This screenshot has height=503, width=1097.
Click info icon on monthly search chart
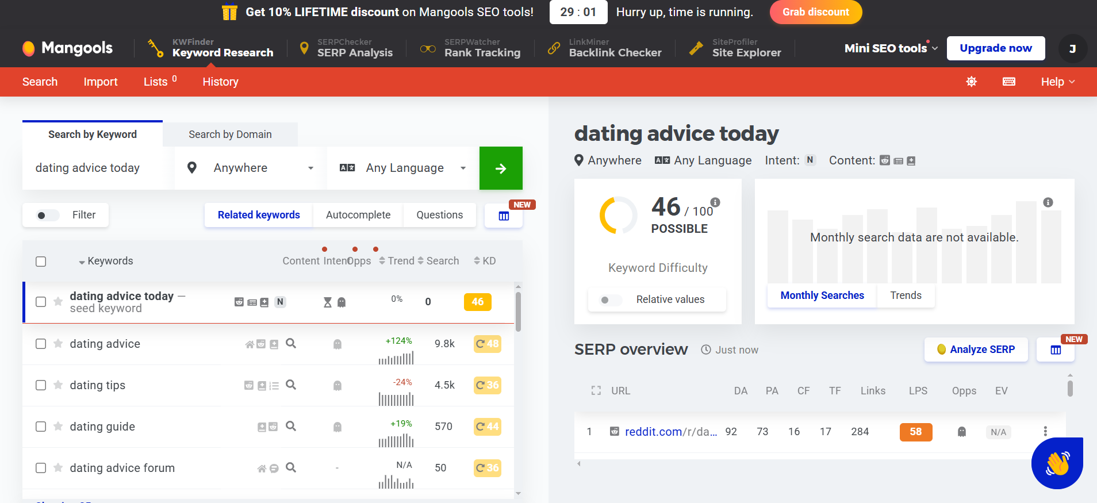(1048, 202)
